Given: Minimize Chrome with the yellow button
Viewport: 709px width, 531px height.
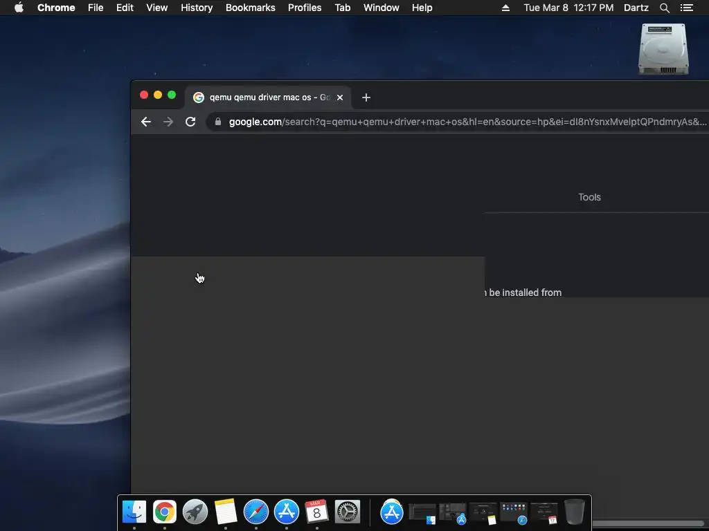Looking at the screenshot, I should (x=158, y=95).
